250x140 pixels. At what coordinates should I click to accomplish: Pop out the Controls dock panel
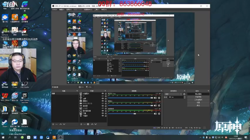pyautogui.click(x=208, y=91)
